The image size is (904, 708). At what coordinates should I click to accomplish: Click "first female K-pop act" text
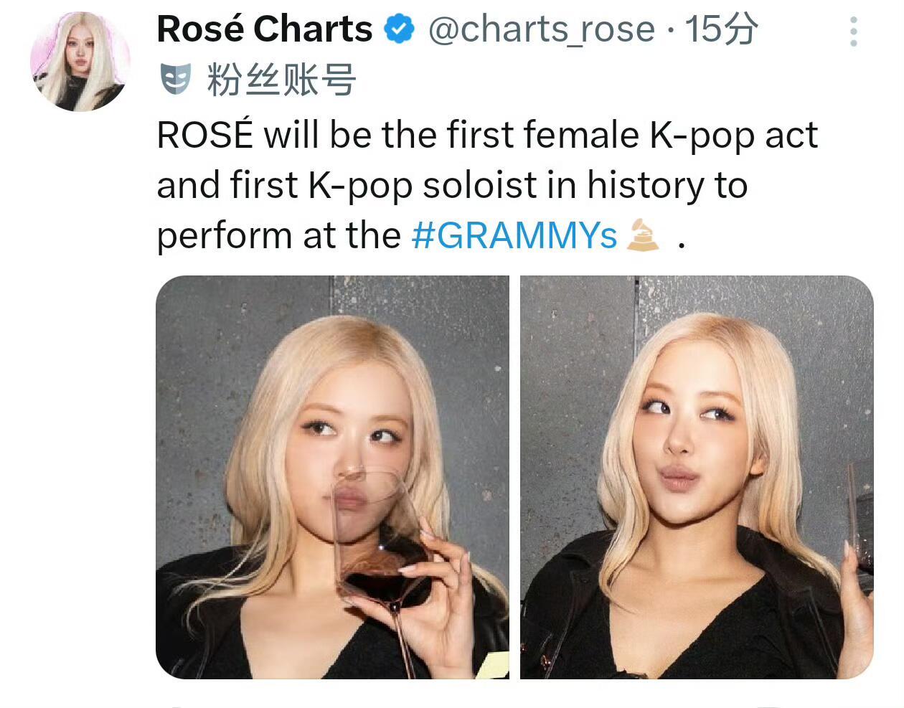631,135
